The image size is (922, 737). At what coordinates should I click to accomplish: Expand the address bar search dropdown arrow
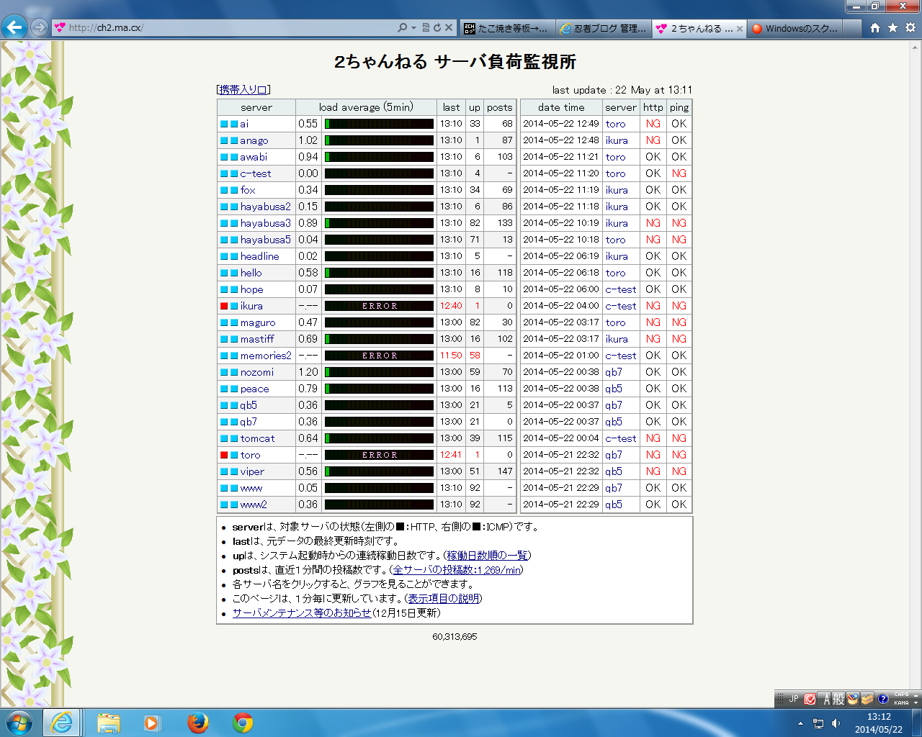[413, 27]
